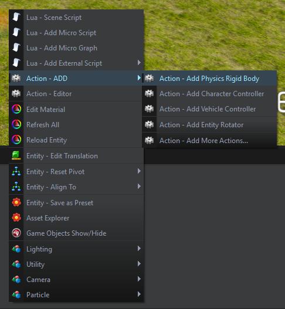Click the shapes icon beside Utility
This screenshot has width=285, height=309.
click(16, 264)
